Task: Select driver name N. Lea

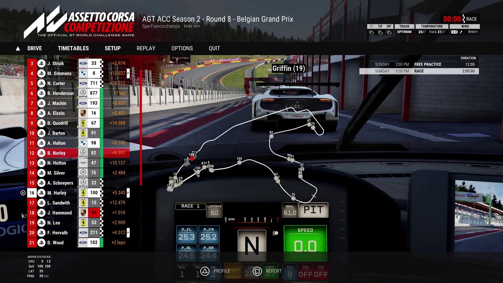Action: (54, 223)
